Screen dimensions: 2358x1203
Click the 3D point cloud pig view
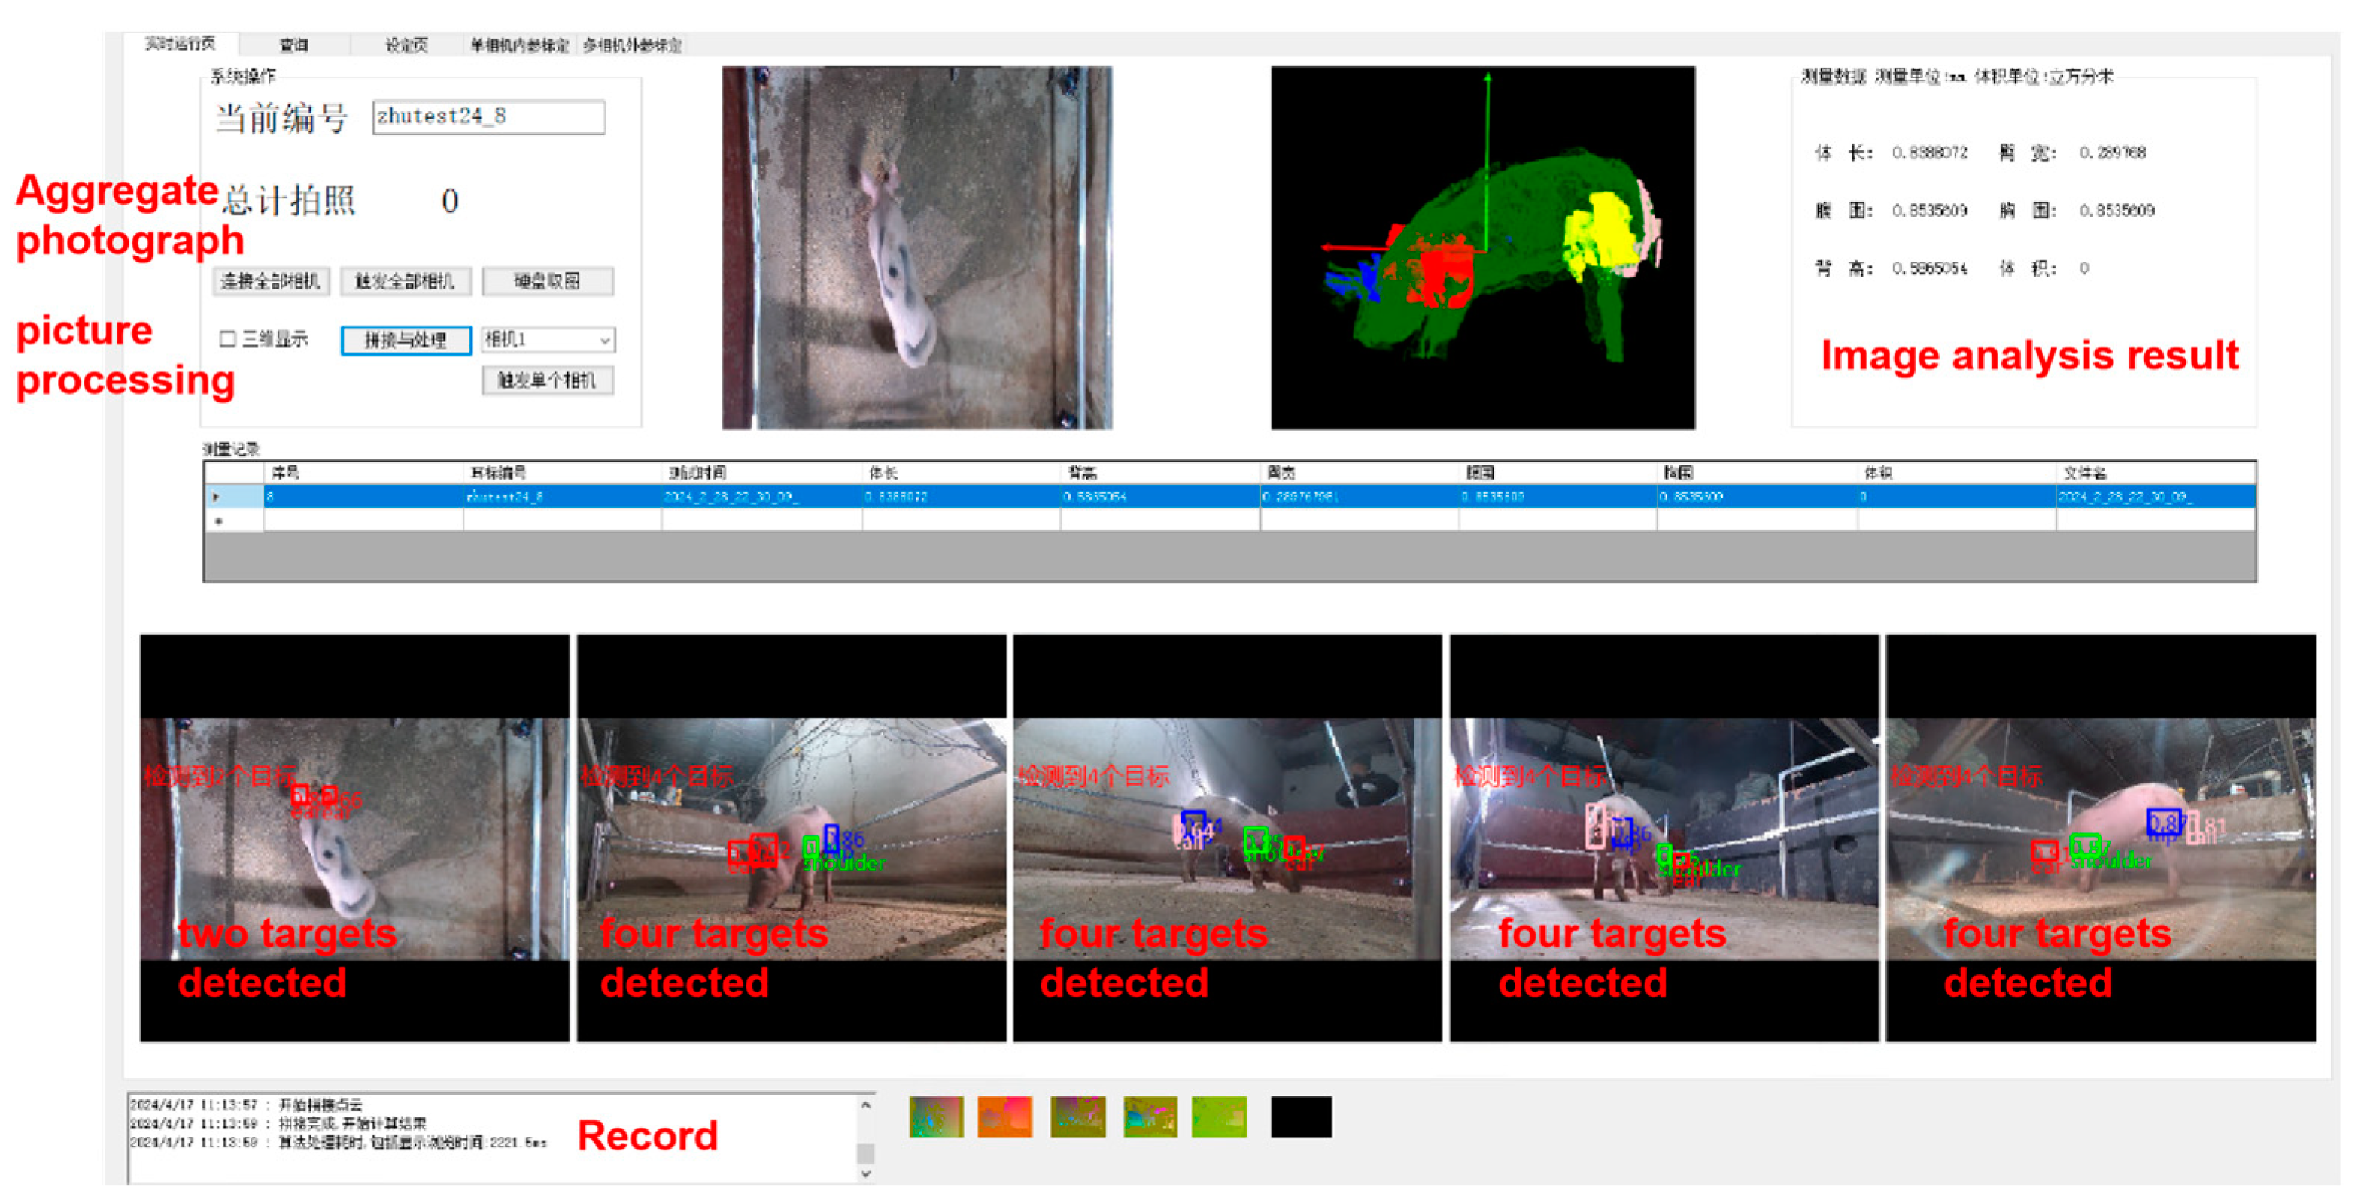point(1482,247)
